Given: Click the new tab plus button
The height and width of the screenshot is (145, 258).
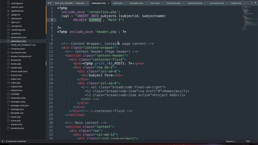Looking at the screenshot, I should [252, 3].
